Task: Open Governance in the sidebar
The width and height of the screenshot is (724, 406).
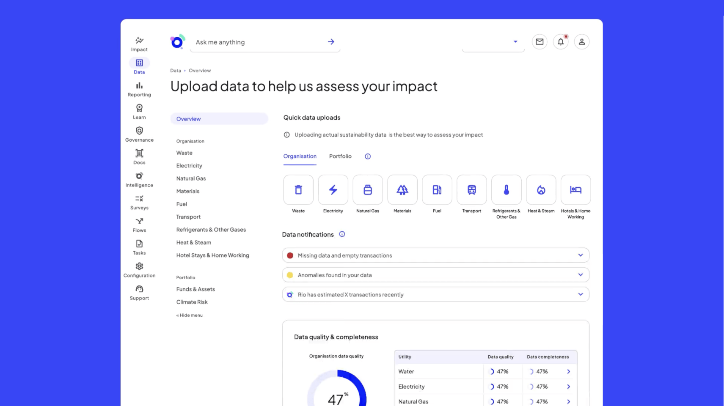Action: click(139, 134)
